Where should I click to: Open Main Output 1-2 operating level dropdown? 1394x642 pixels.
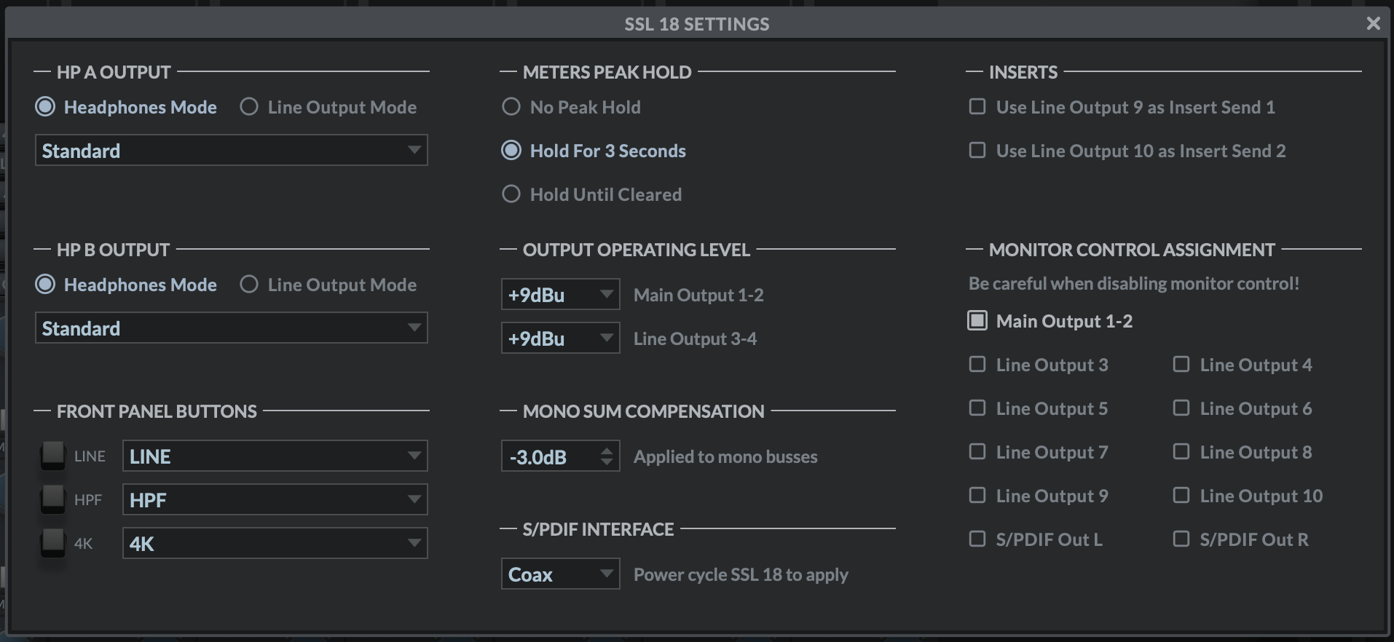coord(560,295)
